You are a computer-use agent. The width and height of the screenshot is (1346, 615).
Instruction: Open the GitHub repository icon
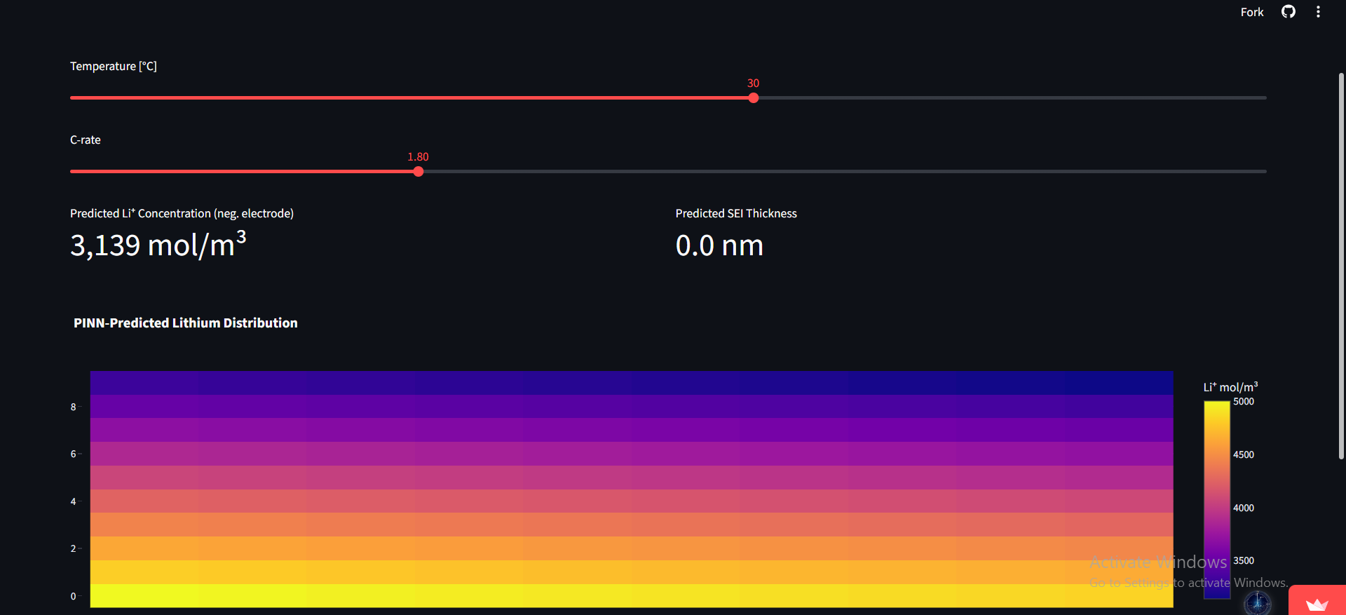pyautogui.click(x=1288, y=12)
